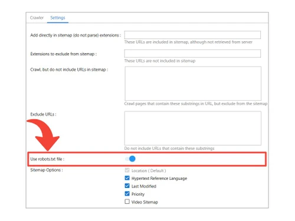
Task: Click the 'Sitemap Options :' label
Action: (x=47, y=170)
